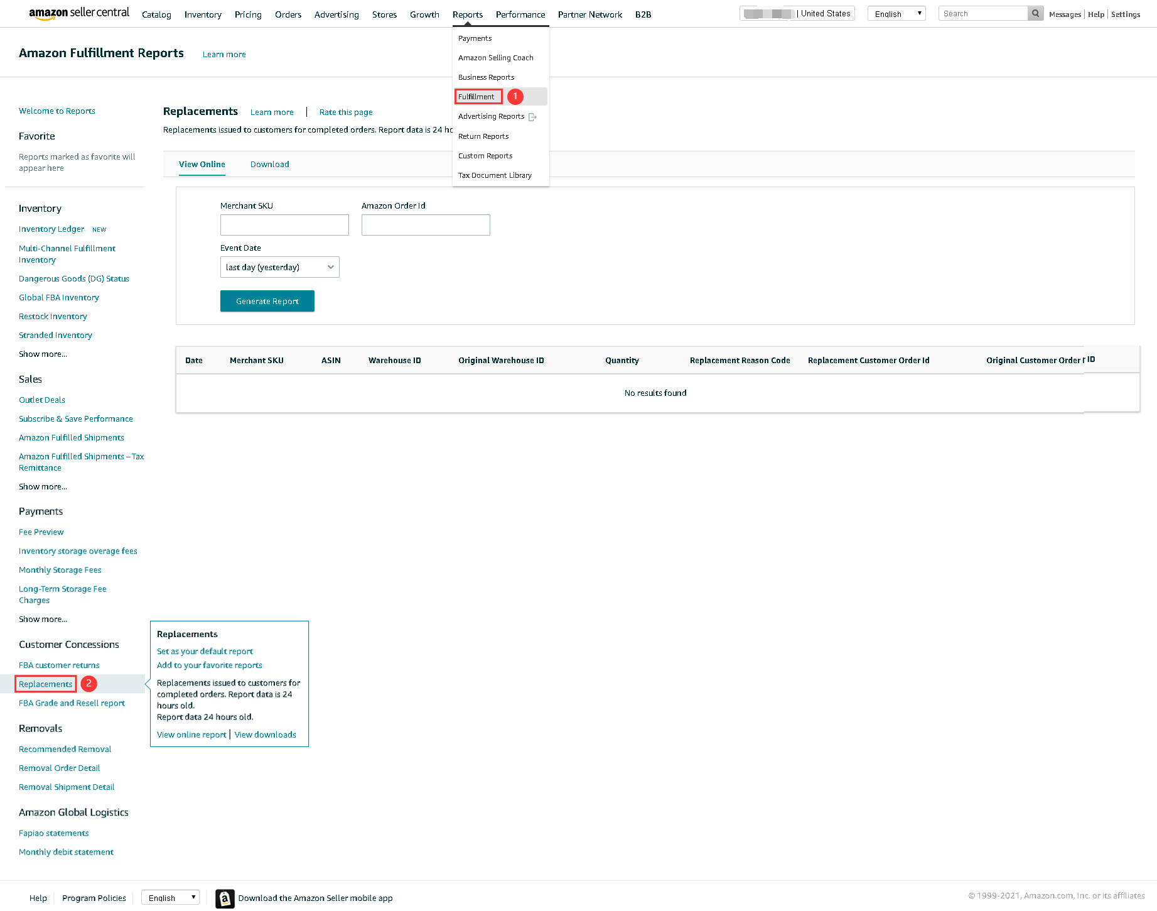Expand Show more under Inventory

[43, 354]
